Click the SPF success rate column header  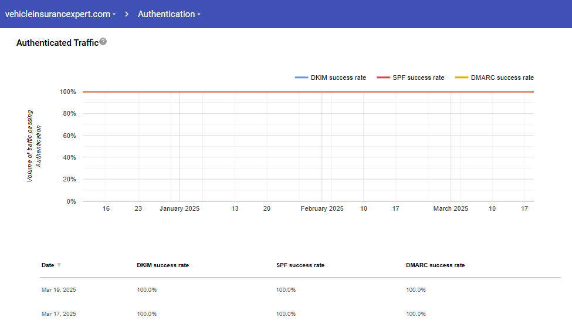point(300,265)
